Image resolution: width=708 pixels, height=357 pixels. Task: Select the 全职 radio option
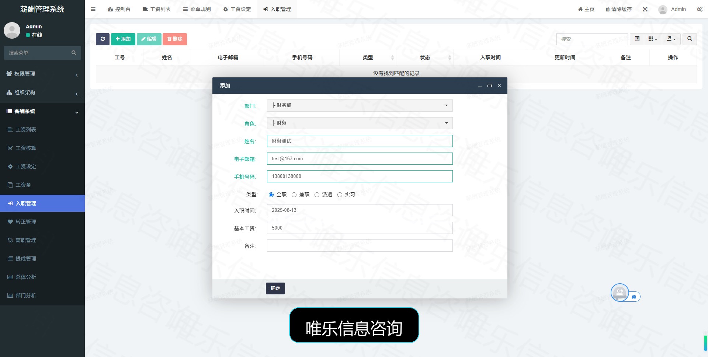tap(271, 195)
